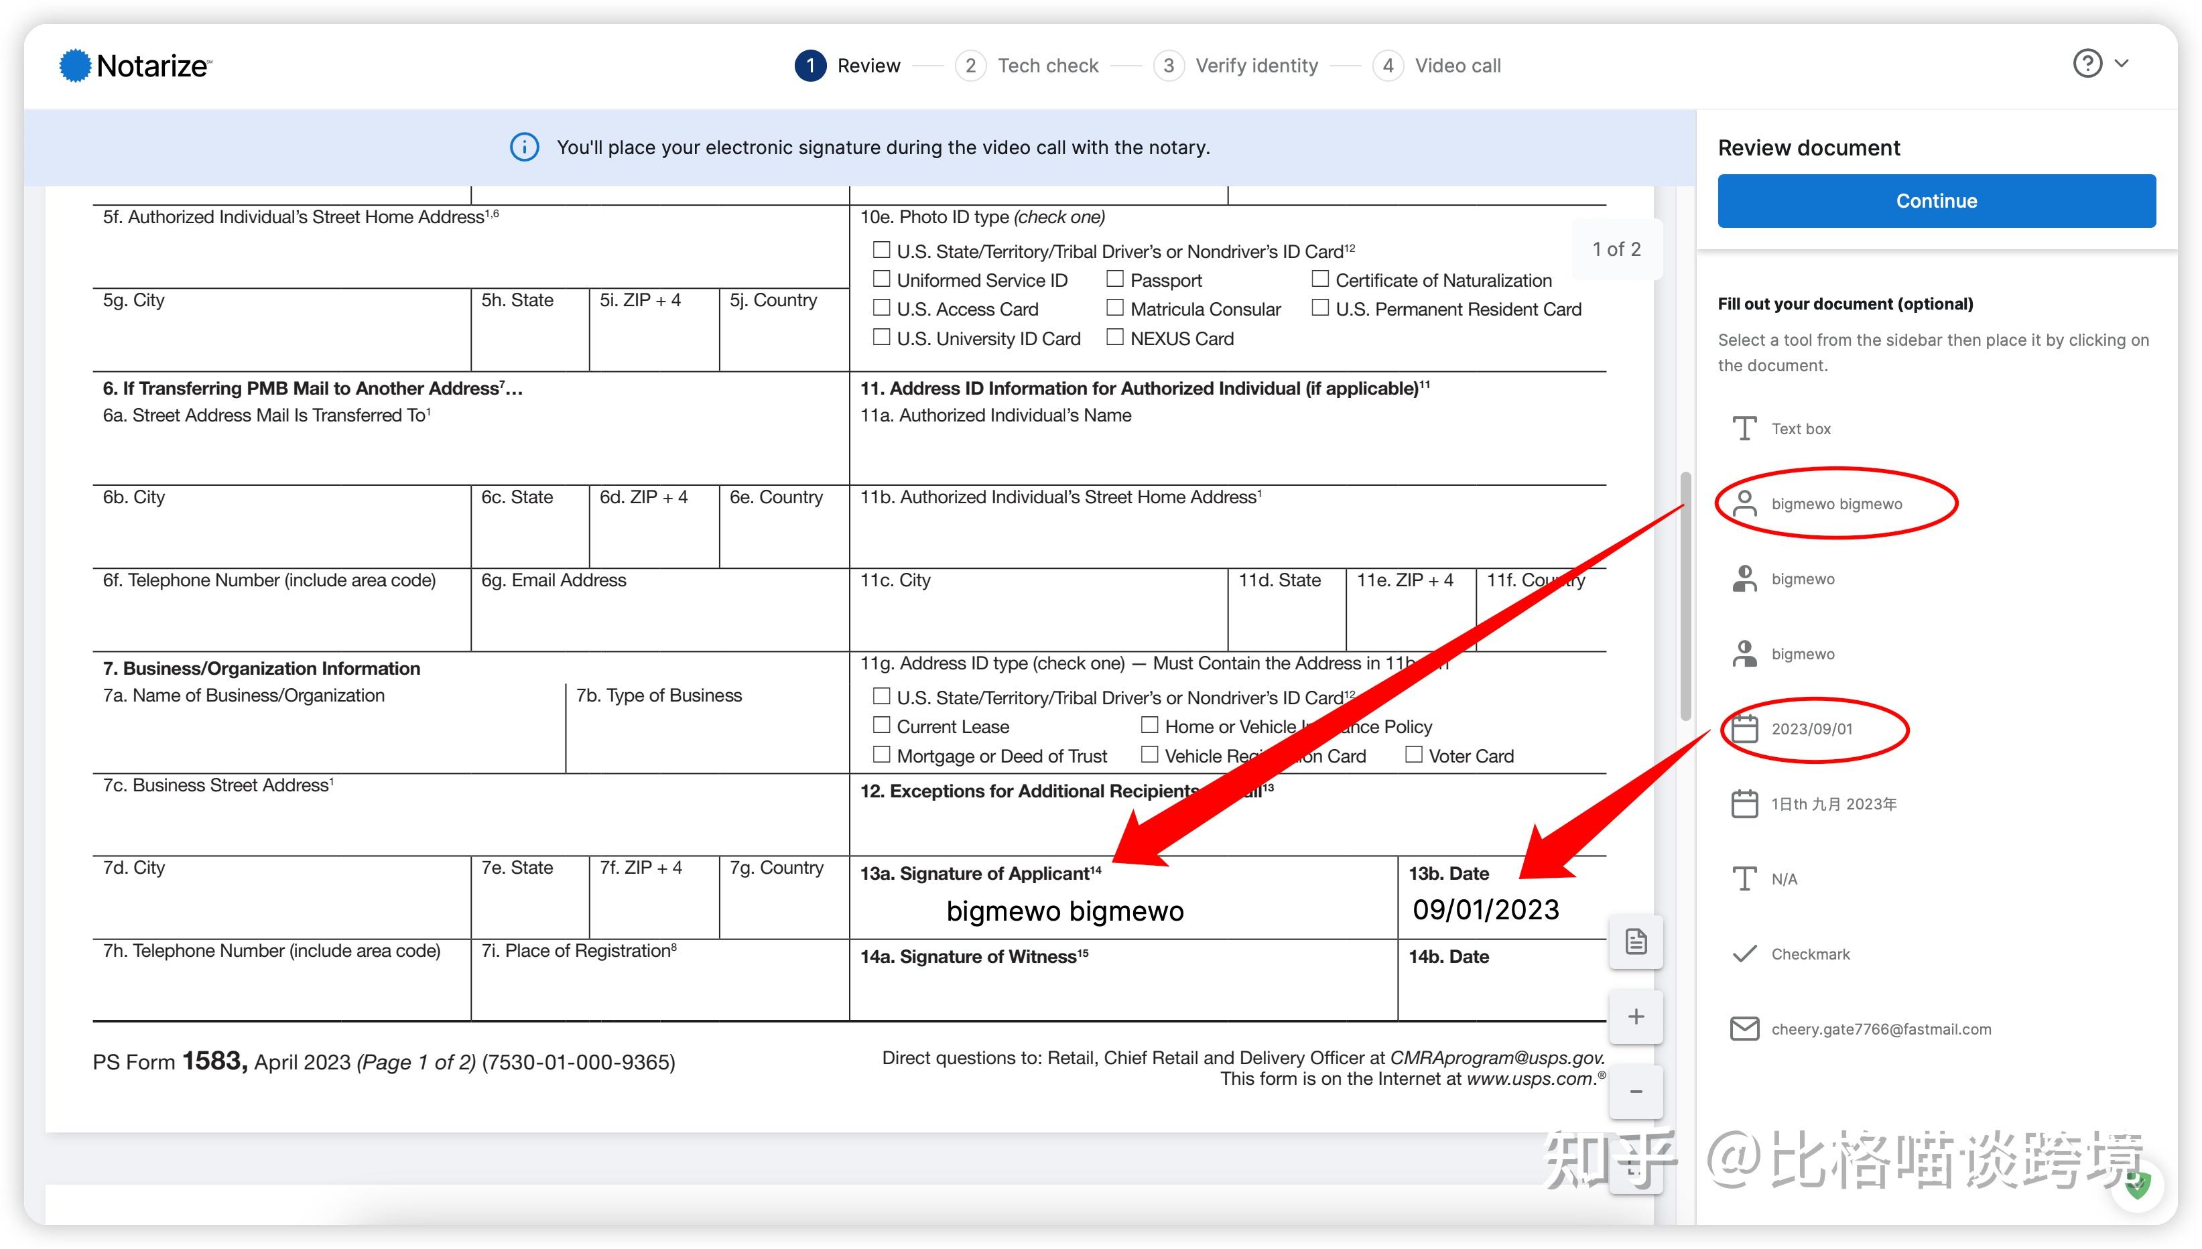Open the page thumbnail panel icon
The image size is (2202, 1249).
click(1635, 941)
